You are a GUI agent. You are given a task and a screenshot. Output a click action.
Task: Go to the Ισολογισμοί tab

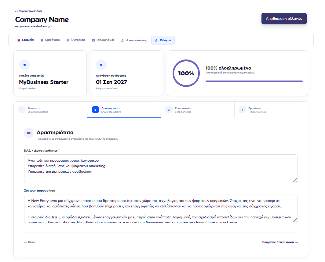[103, 40]
